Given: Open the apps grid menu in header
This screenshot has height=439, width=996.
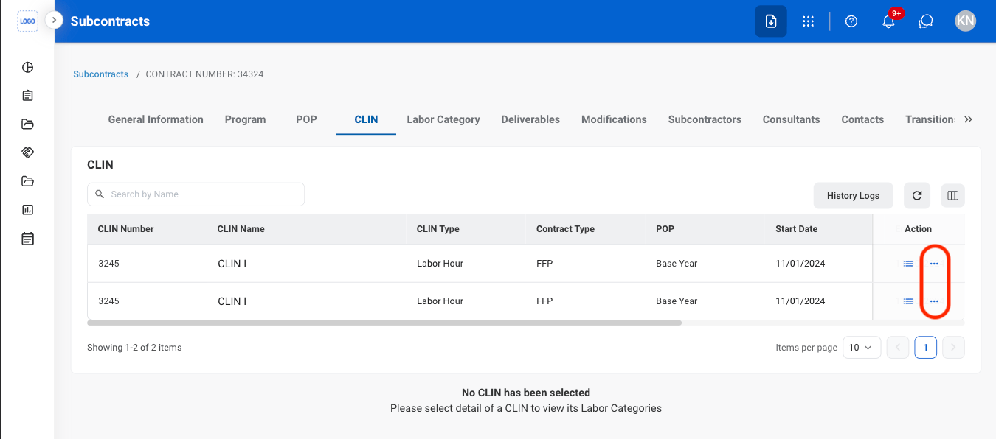Looking at the screenshot, I should (x=809, y=21).
